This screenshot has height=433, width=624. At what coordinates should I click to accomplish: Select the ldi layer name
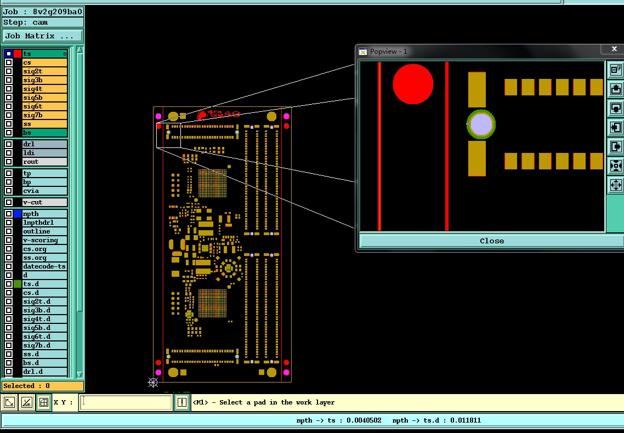click(44, 153)
